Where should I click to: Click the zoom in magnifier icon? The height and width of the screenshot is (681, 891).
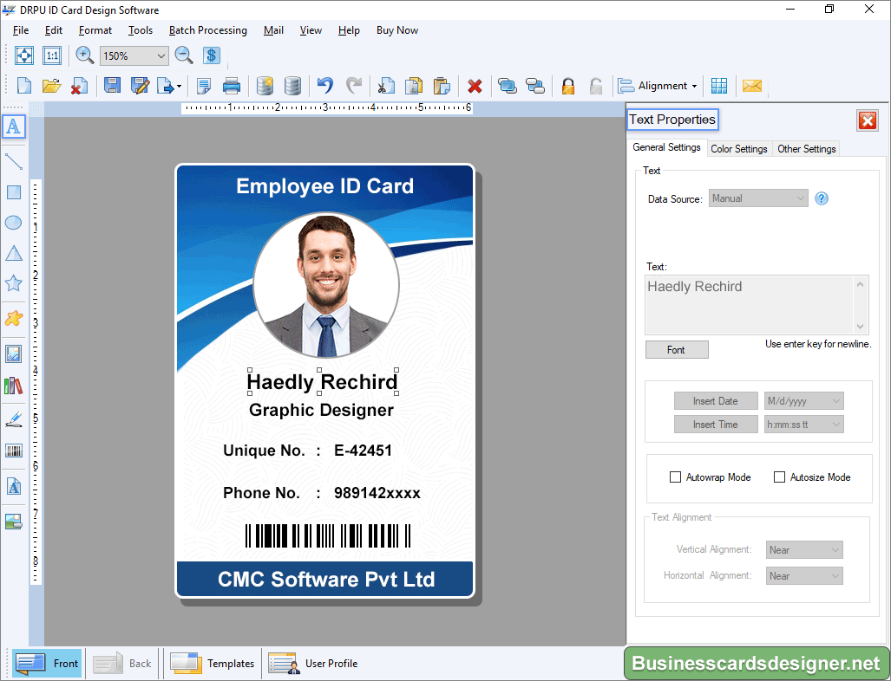tap(85, 55)
